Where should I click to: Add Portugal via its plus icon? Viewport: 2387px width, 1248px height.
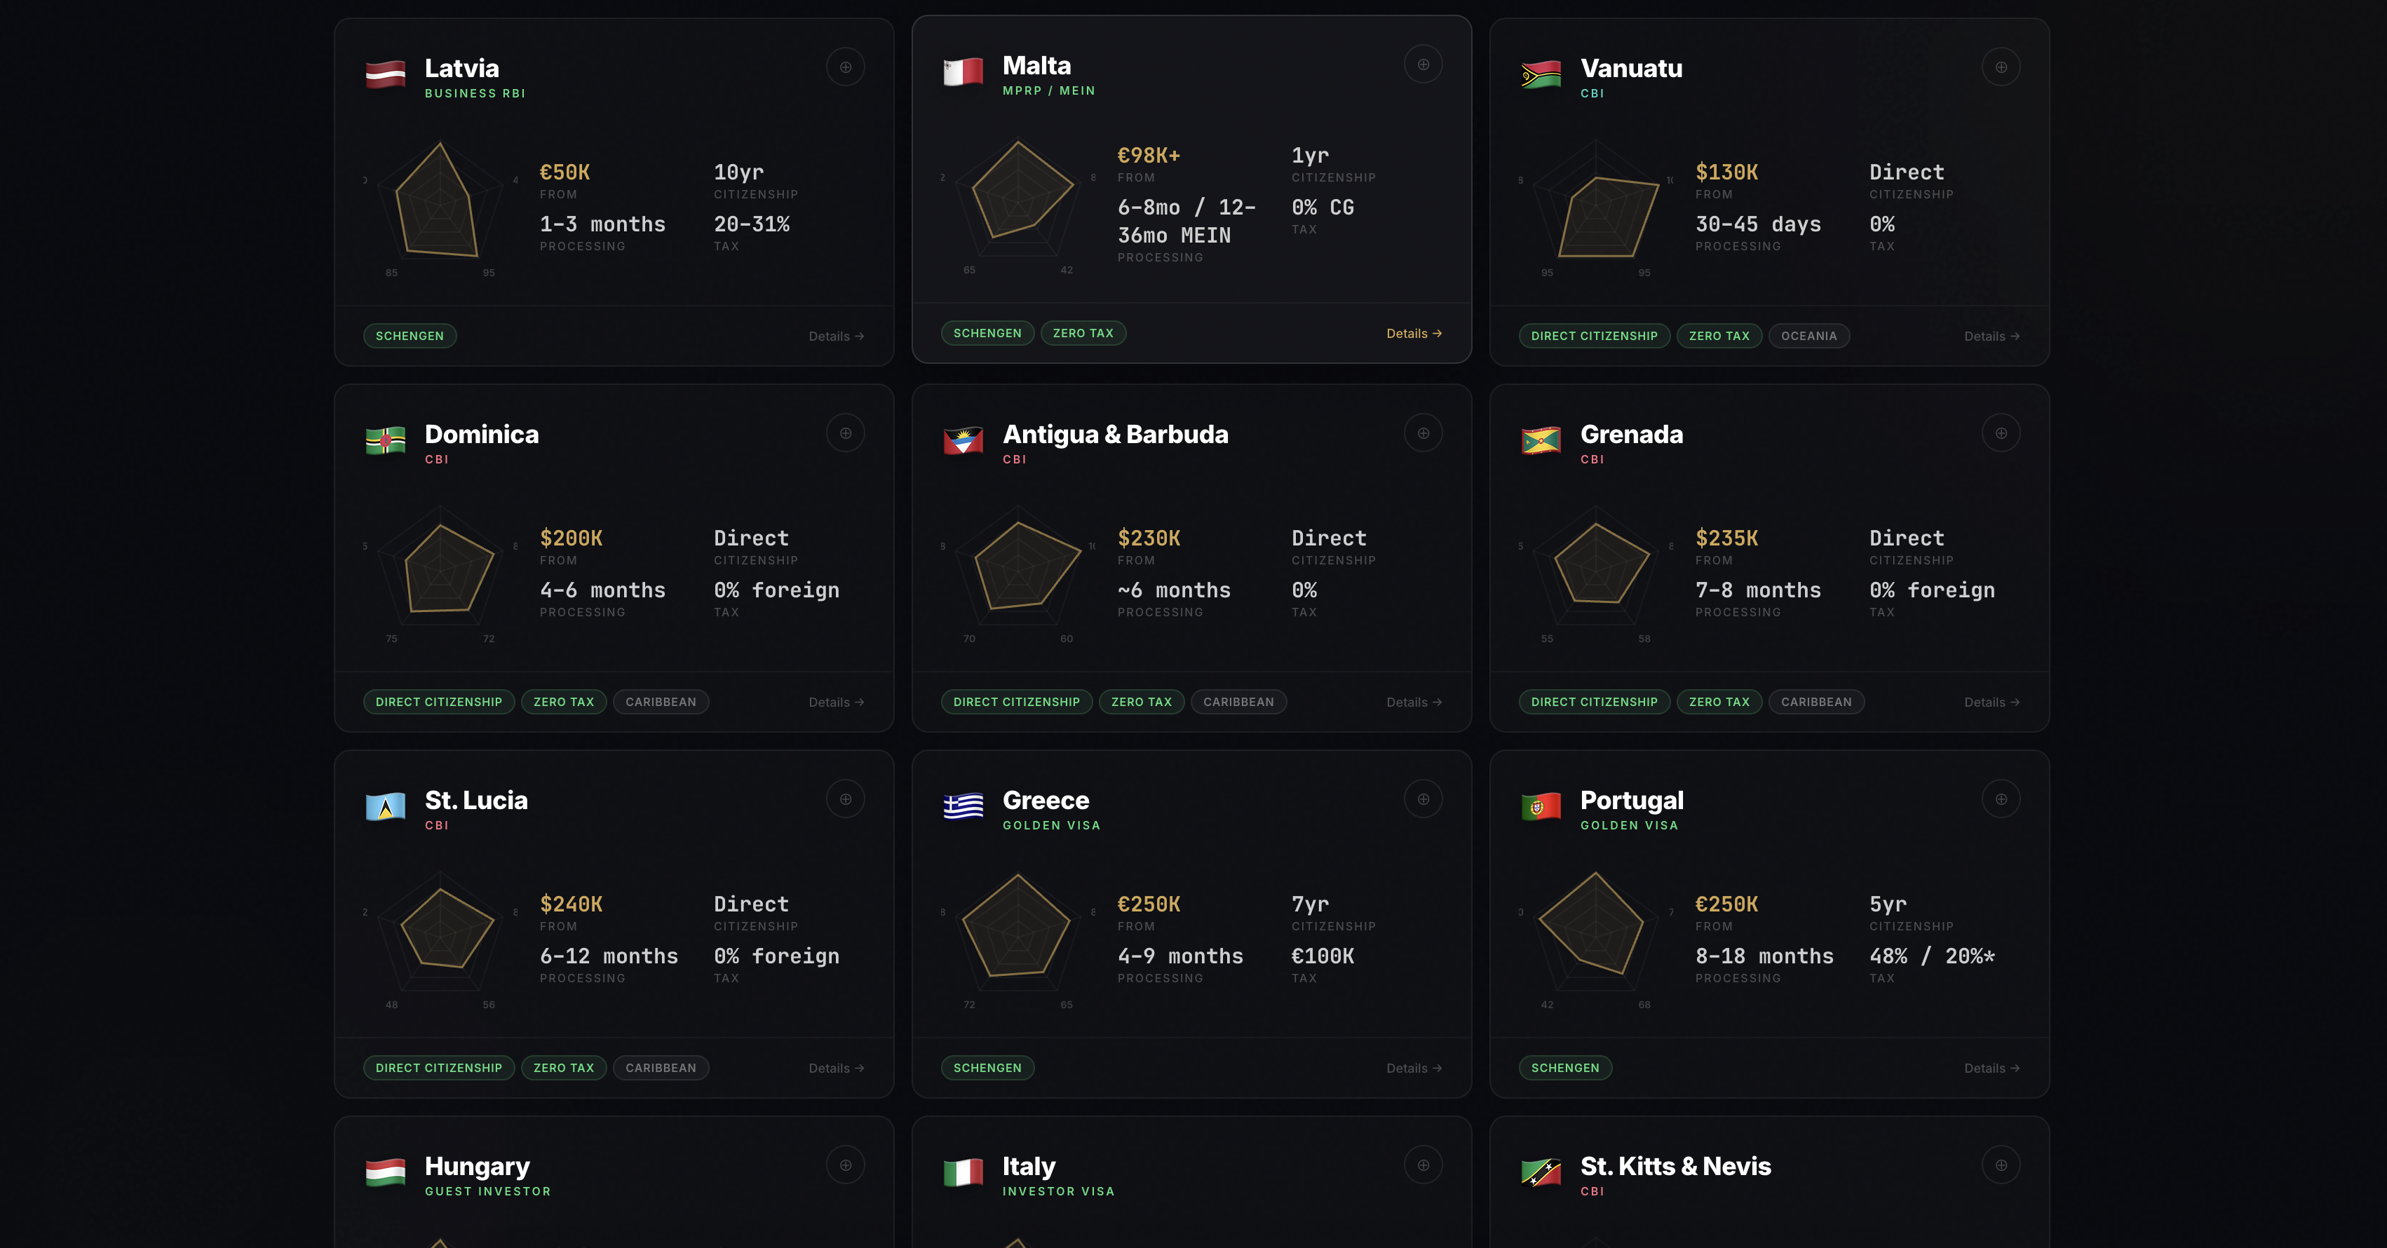2001,798
